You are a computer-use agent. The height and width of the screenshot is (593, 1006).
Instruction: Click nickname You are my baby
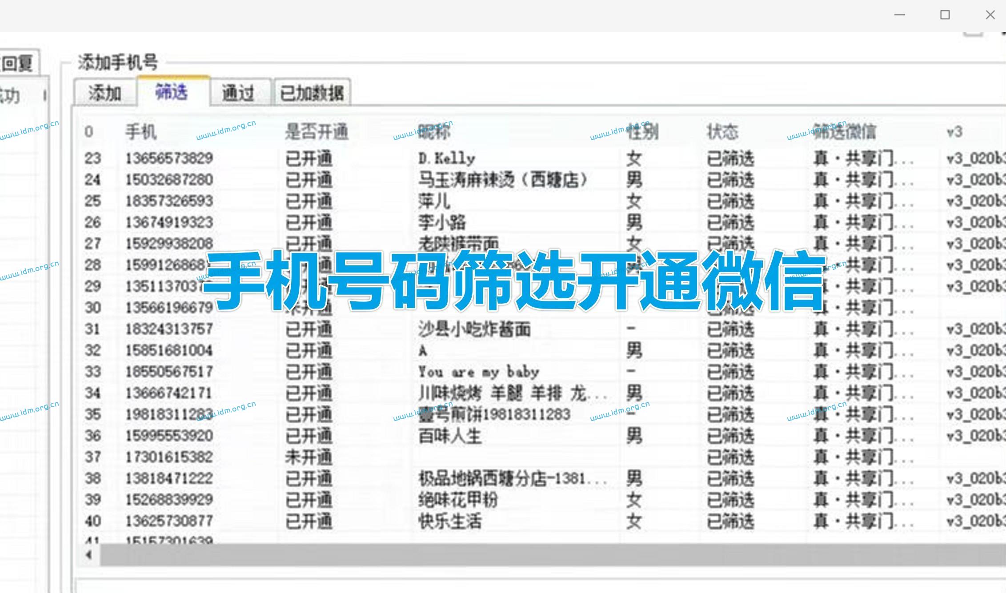coord(479,372)
